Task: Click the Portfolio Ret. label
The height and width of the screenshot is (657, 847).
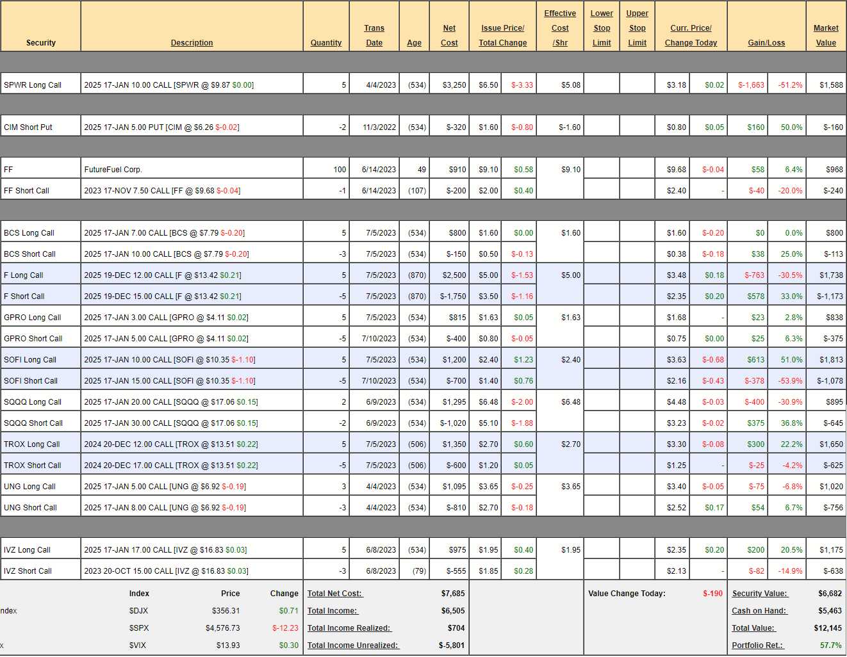Action: [758, 645]
